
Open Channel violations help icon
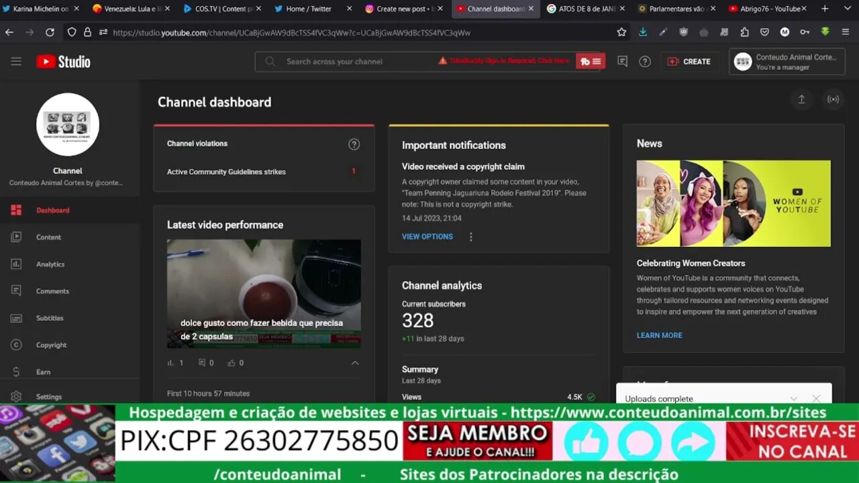click(354, 144)
